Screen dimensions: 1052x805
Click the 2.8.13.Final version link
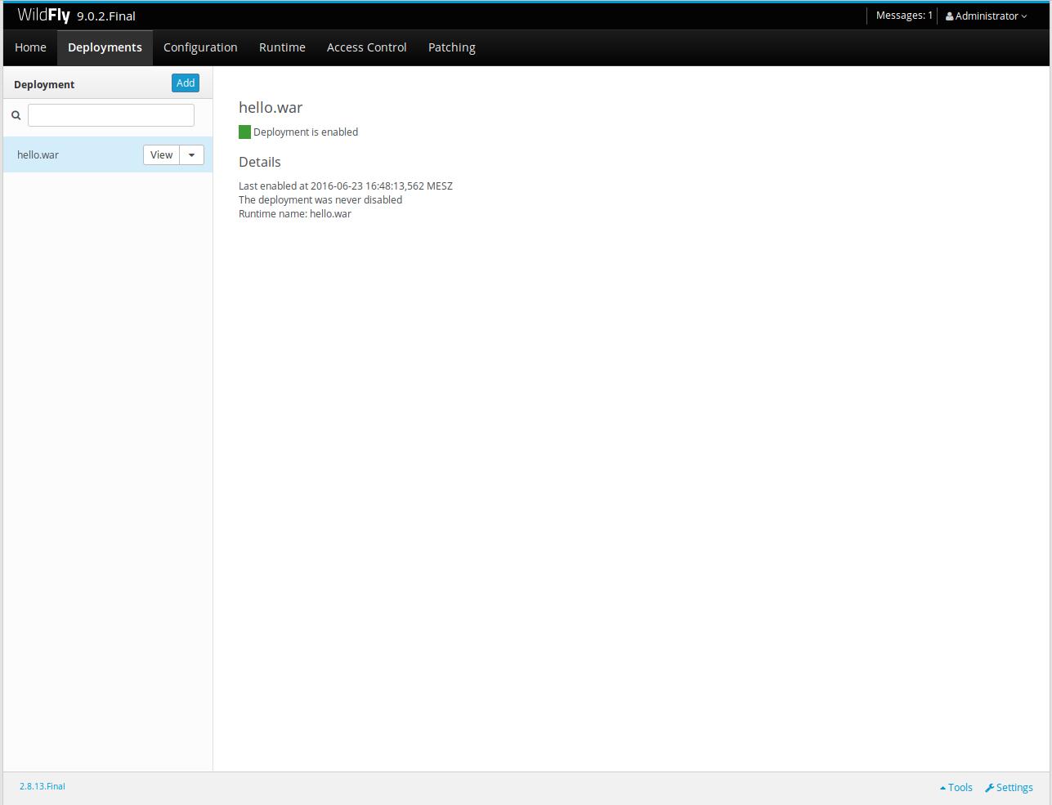pyautogui.click(x=43, y=786)
